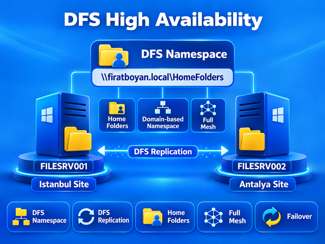
Task: Click the DFS Namespace folder-with-user icon
Action: 114,56
